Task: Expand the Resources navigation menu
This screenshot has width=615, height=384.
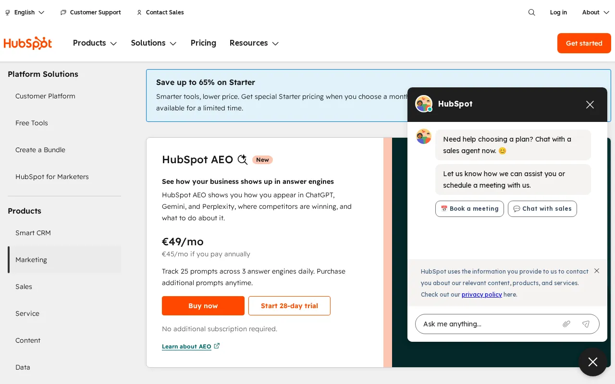Action: 254,43
